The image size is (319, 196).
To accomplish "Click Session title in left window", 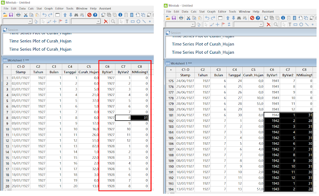I will point(13,30).
